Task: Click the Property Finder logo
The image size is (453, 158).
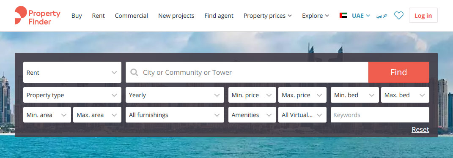Action: click(x=38, y=15)
